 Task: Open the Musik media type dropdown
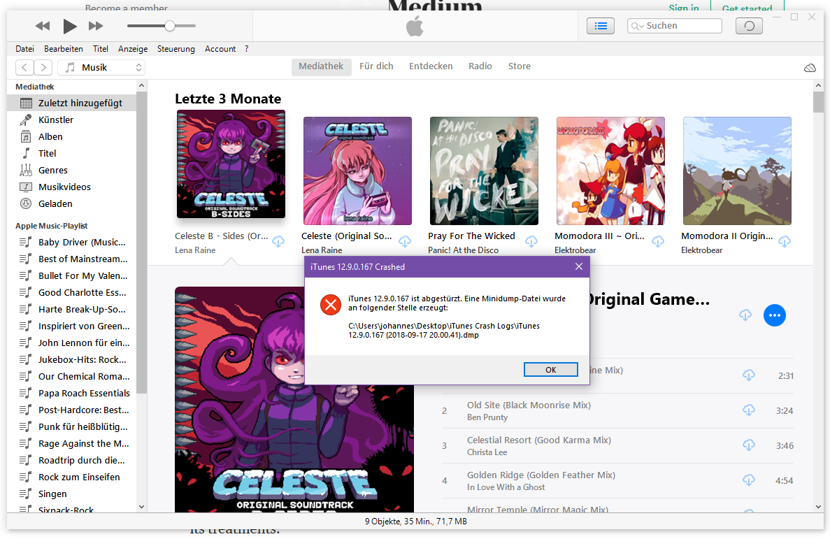(101, 67)
